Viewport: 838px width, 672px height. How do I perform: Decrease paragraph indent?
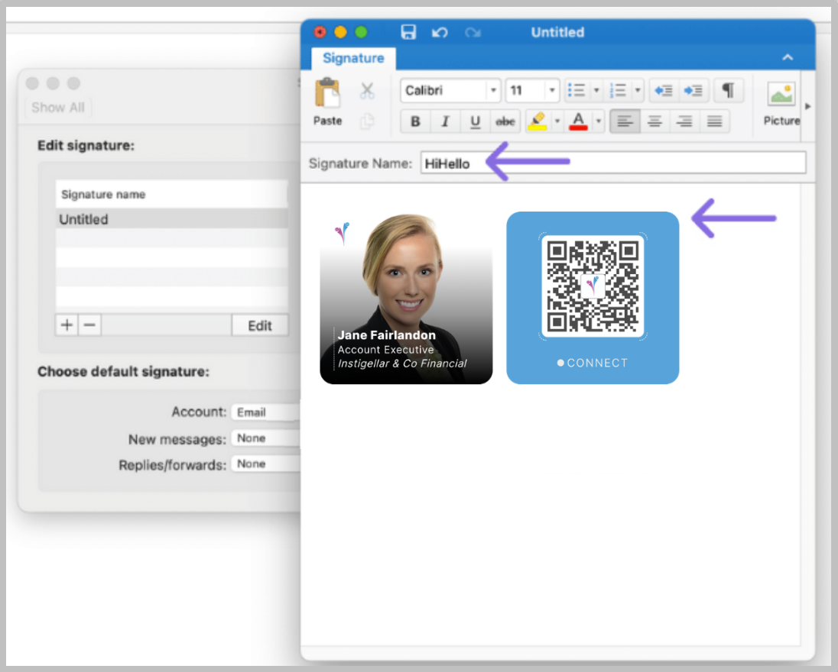tap(664, 90)
